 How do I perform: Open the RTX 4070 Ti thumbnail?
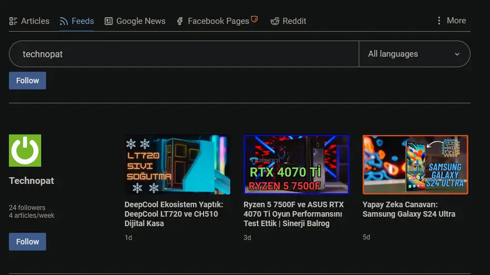(296, 164)
